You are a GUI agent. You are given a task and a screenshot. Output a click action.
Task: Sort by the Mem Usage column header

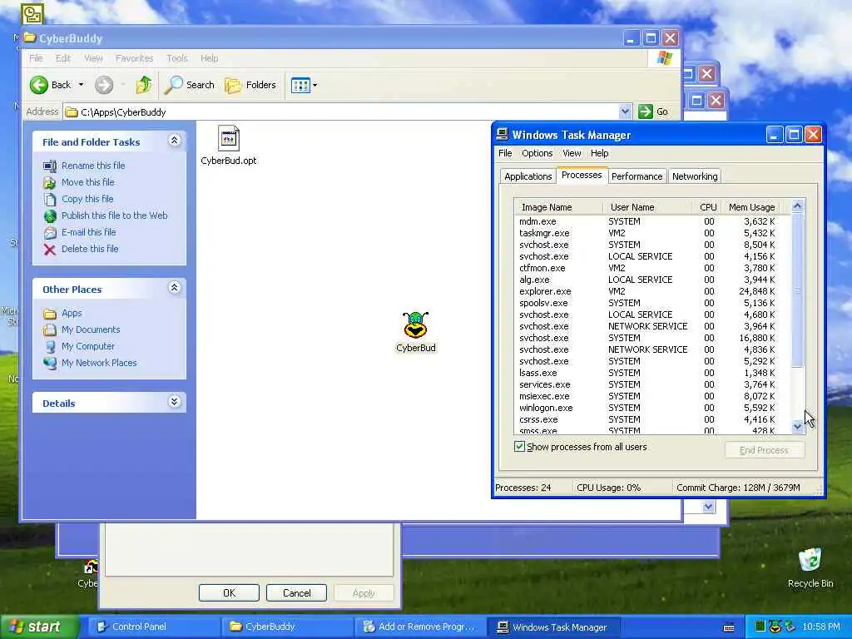[x=751, y=207]
